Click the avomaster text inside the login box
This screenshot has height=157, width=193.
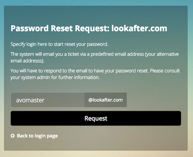(30, 100)
